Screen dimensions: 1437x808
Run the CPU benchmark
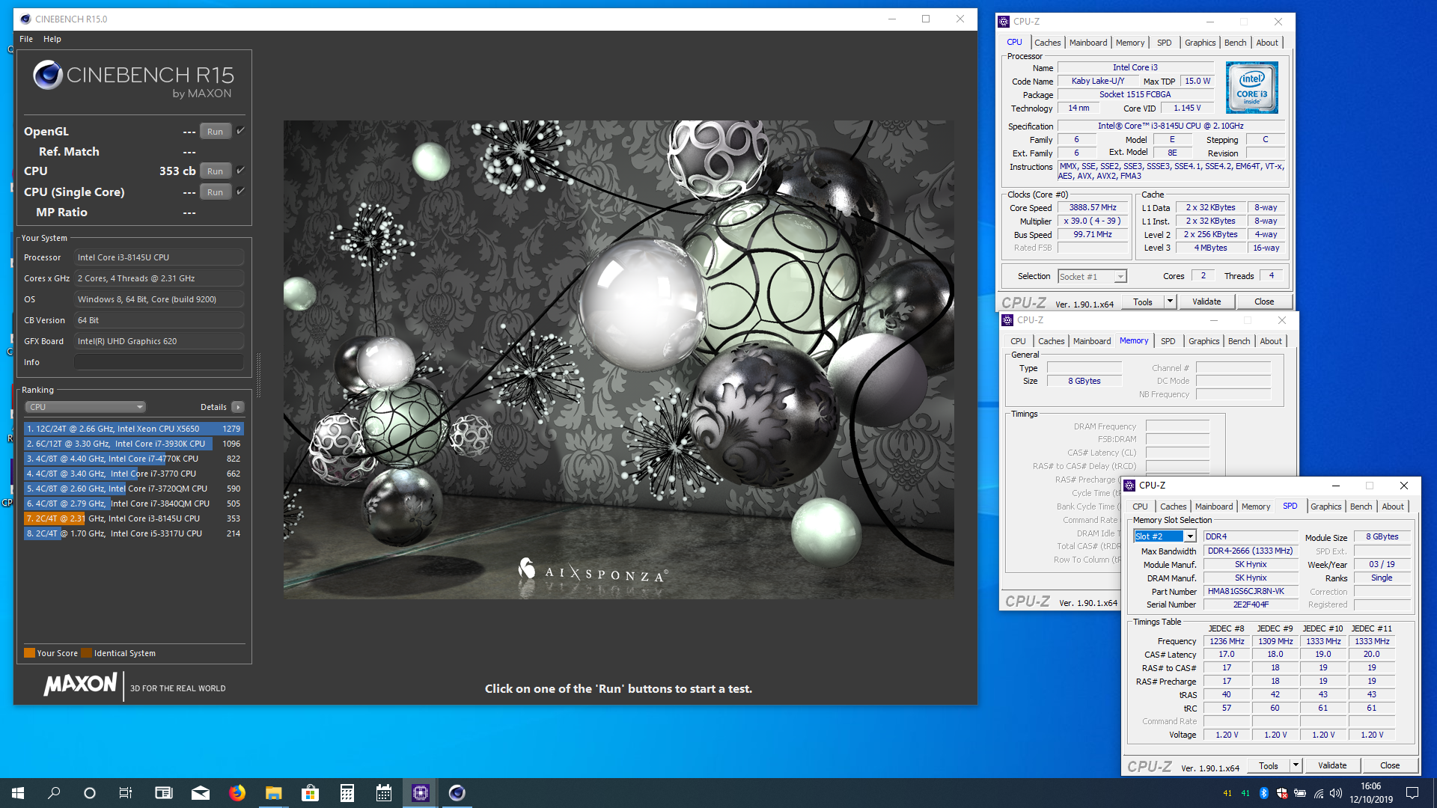[x=216, y=171]
